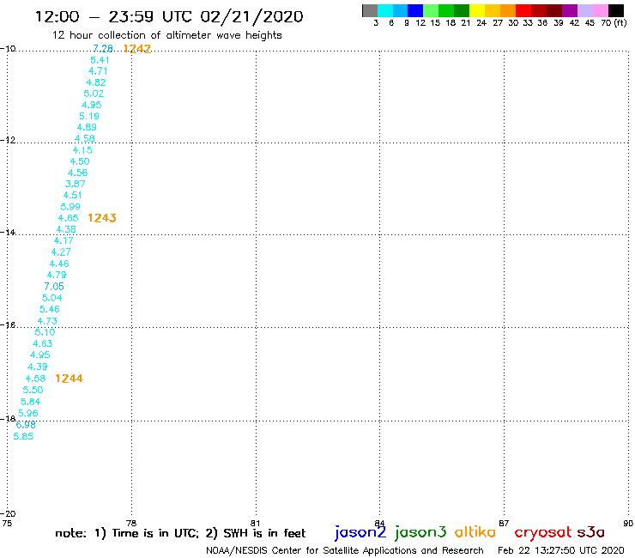Select the 5.04 wave height reading
The image size is (635, 558).
51,298
